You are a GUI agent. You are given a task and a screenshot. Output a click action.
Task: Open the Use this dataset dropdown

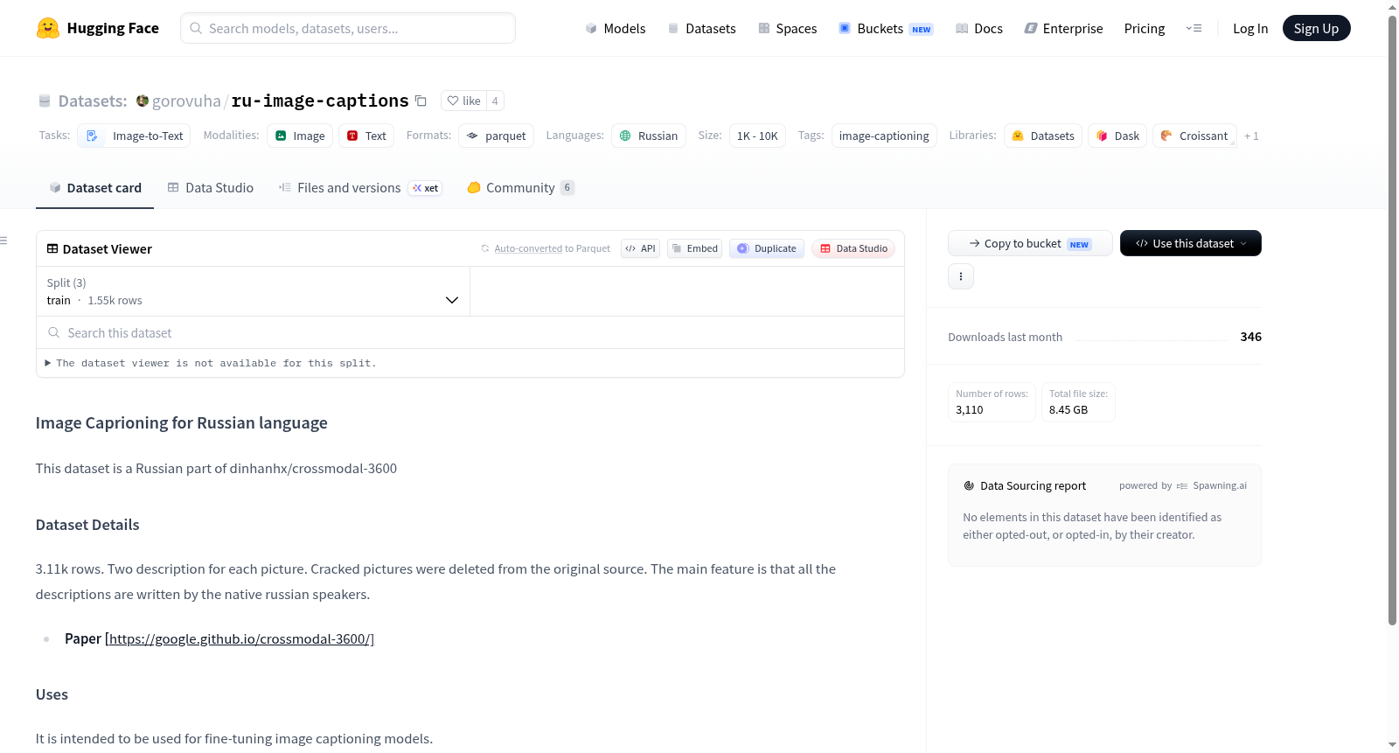tap(1191, 243)
